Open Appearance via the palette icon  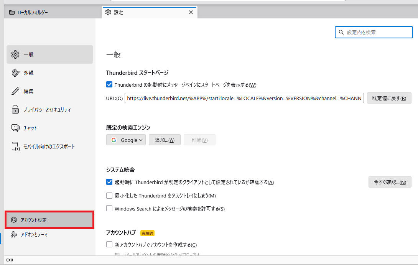pos(15,73)
